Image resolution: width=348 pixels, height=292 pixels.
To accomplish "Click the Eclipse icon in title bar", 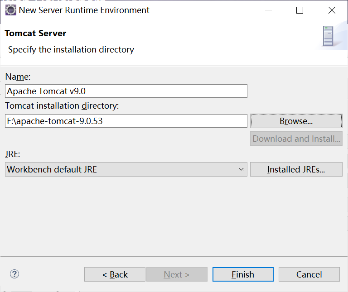I will pyautogui.click(x=11, y=10).
